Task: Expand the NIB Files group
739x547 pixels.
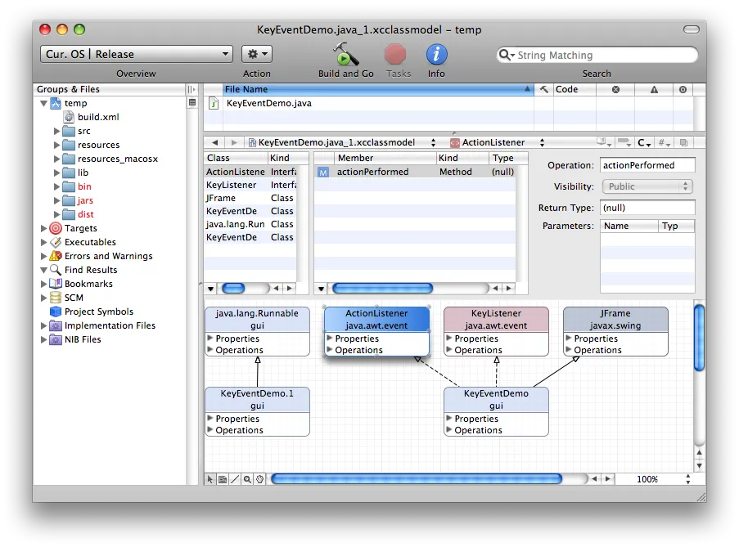Action: [x=43, y=339]
